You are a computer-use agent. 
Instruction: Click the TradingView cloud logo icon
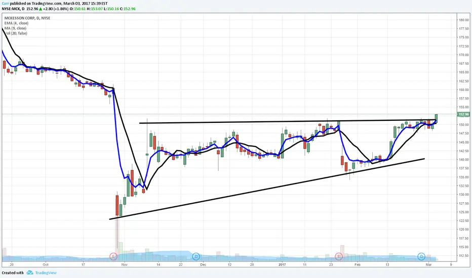(29, 272)
